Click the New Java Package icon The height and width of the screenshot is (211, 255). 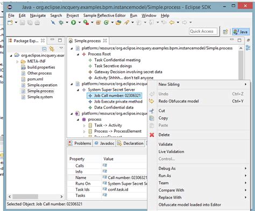(98, 23)
